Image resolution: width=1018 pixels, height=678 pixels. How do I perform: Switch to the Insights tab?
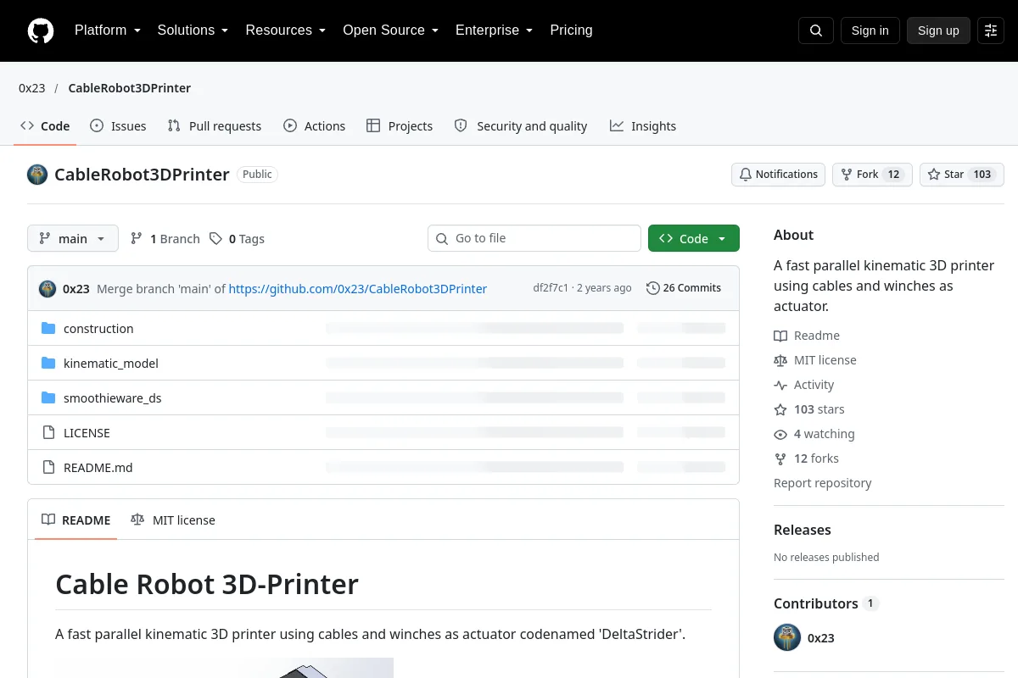643,126
